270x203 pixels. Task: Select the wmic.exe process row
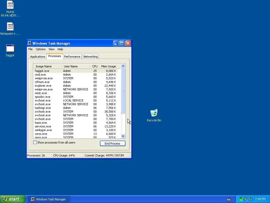(x=75, y=93)
